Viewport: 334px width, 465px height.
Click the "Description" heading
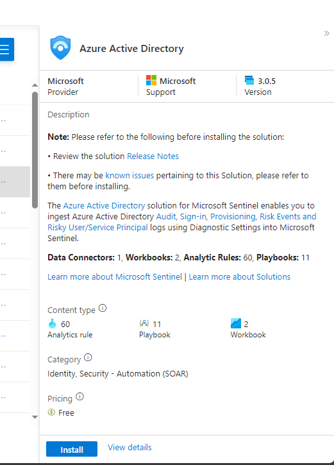pos(68,114)
